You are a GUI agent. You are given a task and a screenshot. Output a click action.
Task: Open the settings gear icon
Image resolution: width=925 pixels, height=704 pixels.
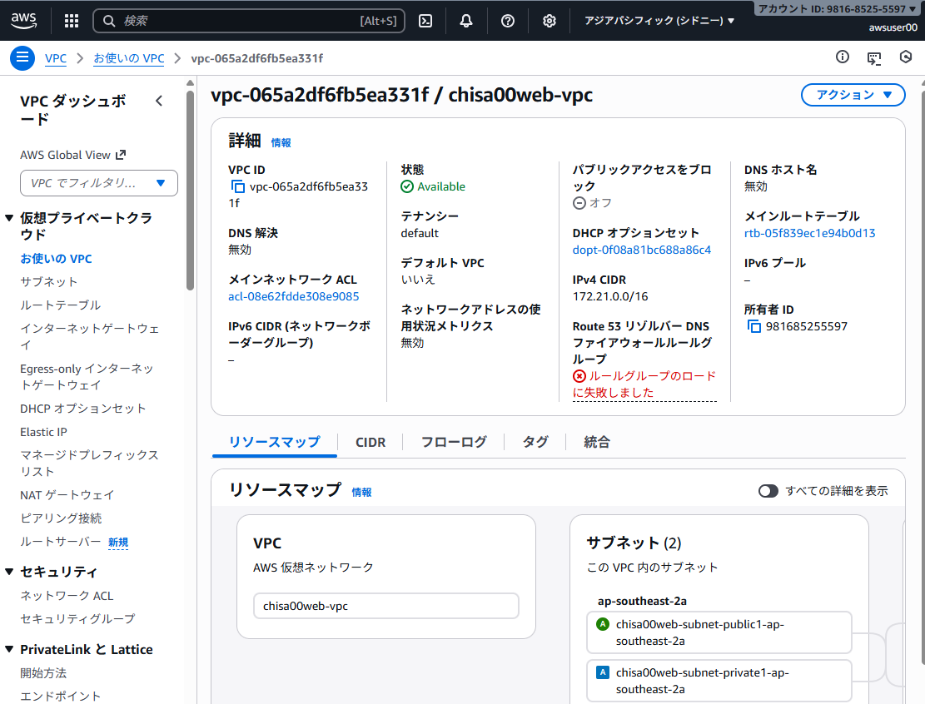(550, 21)
